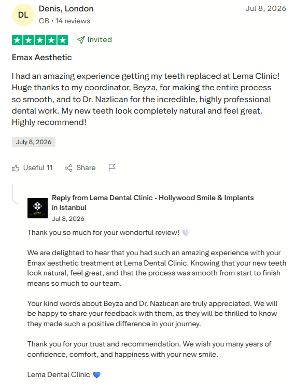Click the DL reviewer avatar circle
Screen dimensions: 308x390
[23, 15]
